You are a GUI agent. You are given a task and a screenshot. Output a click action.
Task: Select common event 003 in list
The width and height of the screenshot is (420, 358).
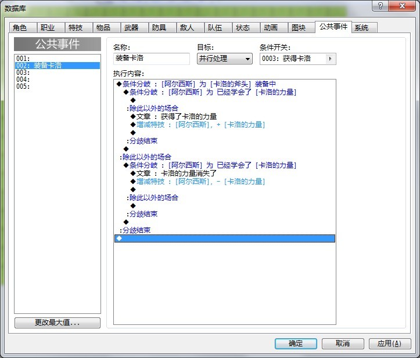58,73
